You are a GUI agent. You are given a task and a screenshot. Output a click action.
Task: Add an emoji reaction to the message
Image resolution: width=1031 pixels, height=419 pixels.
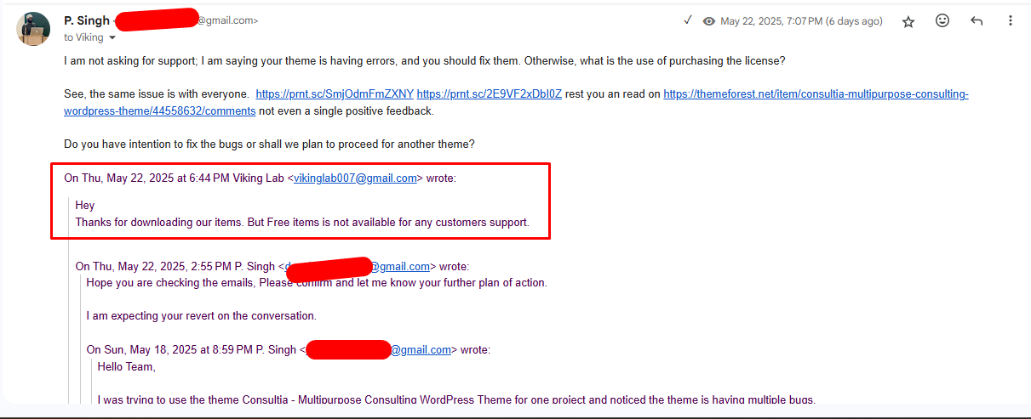click(942, 21)
